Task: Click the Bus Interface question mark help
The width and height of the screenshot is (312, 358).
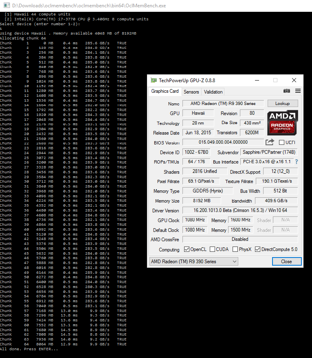Action: [x=297, y=162]
